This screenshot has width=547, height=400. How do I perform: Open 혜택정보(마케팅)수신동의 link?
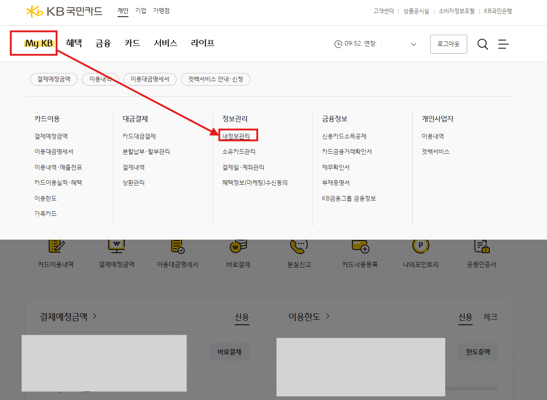tap(255, 182)
